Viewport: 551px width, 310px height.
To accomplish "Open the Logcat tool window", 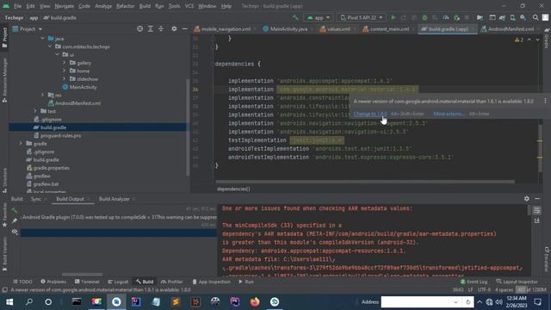I will (x=118, y=282).
